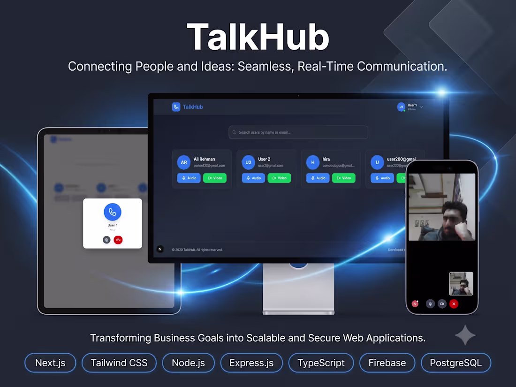Start video call with User 2

(x=280, y=178)
